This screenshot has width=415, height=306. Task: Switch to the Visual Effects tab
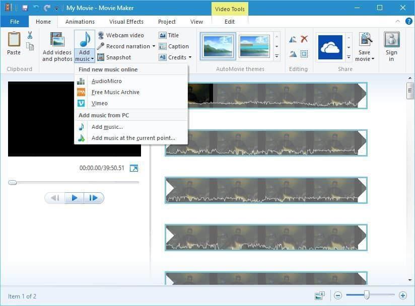(126, 22)
